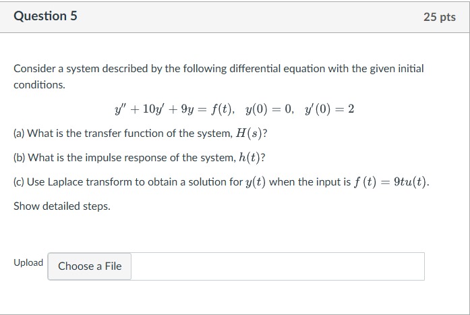Screen dimensions: 470x315
Task: Click the Upload label
Action: click(x=28, y=263)
